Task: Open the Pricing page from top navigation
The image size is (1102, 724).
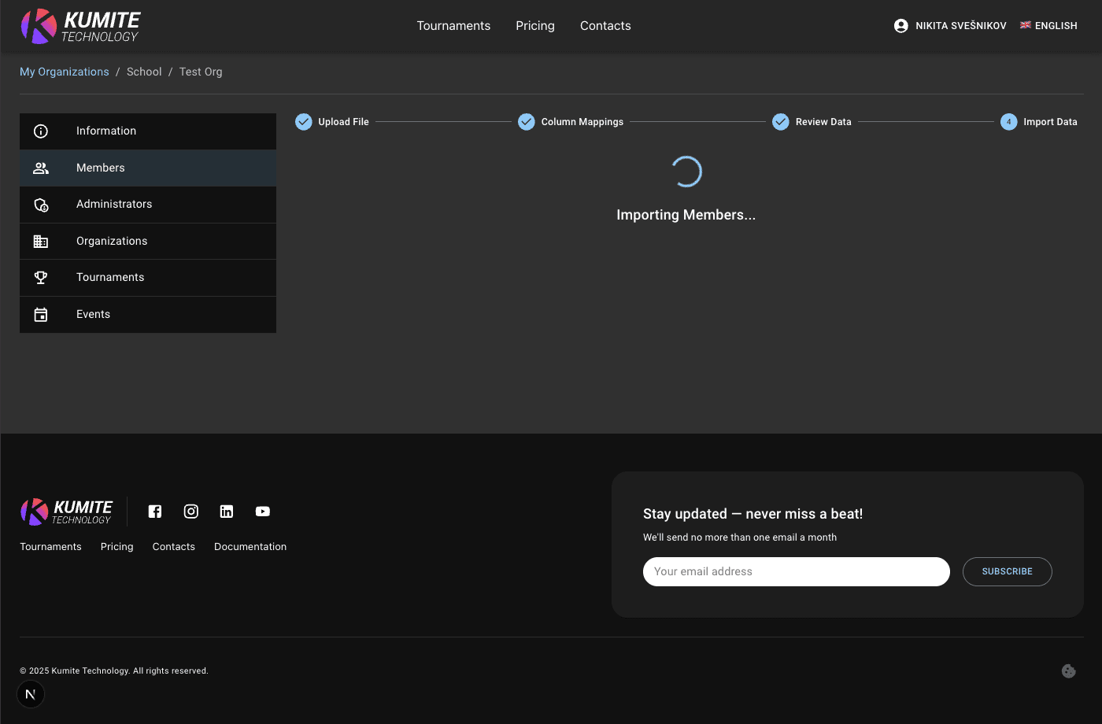Action: click(534, 25)
